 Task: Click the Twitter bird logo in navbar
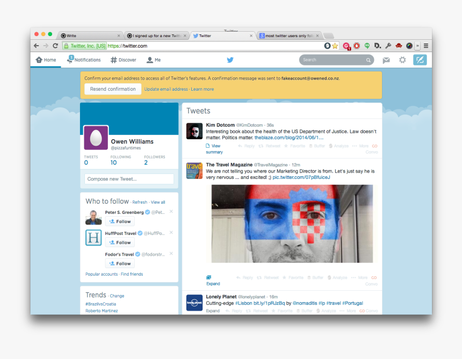pyautogui.click(x=230, y=60)
